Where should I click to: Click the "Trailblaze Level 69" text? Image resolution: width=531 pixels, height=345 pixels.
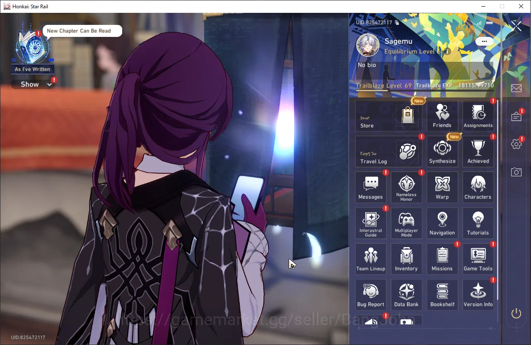tap(384, 85)
